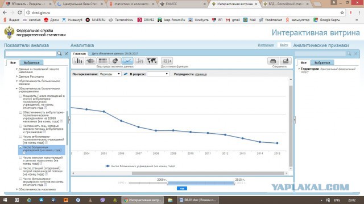Viewport: 364px width, 204px height.
Task: Clear the right attributes search with X
Action: pyautogui.click(x=355, y=54)
